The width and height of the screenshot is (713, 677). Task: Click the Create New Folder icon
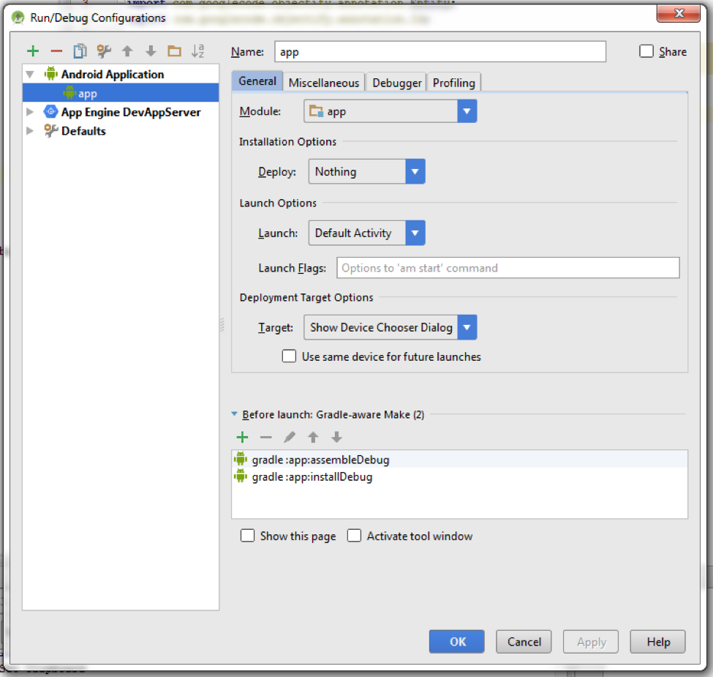point(174,51)
